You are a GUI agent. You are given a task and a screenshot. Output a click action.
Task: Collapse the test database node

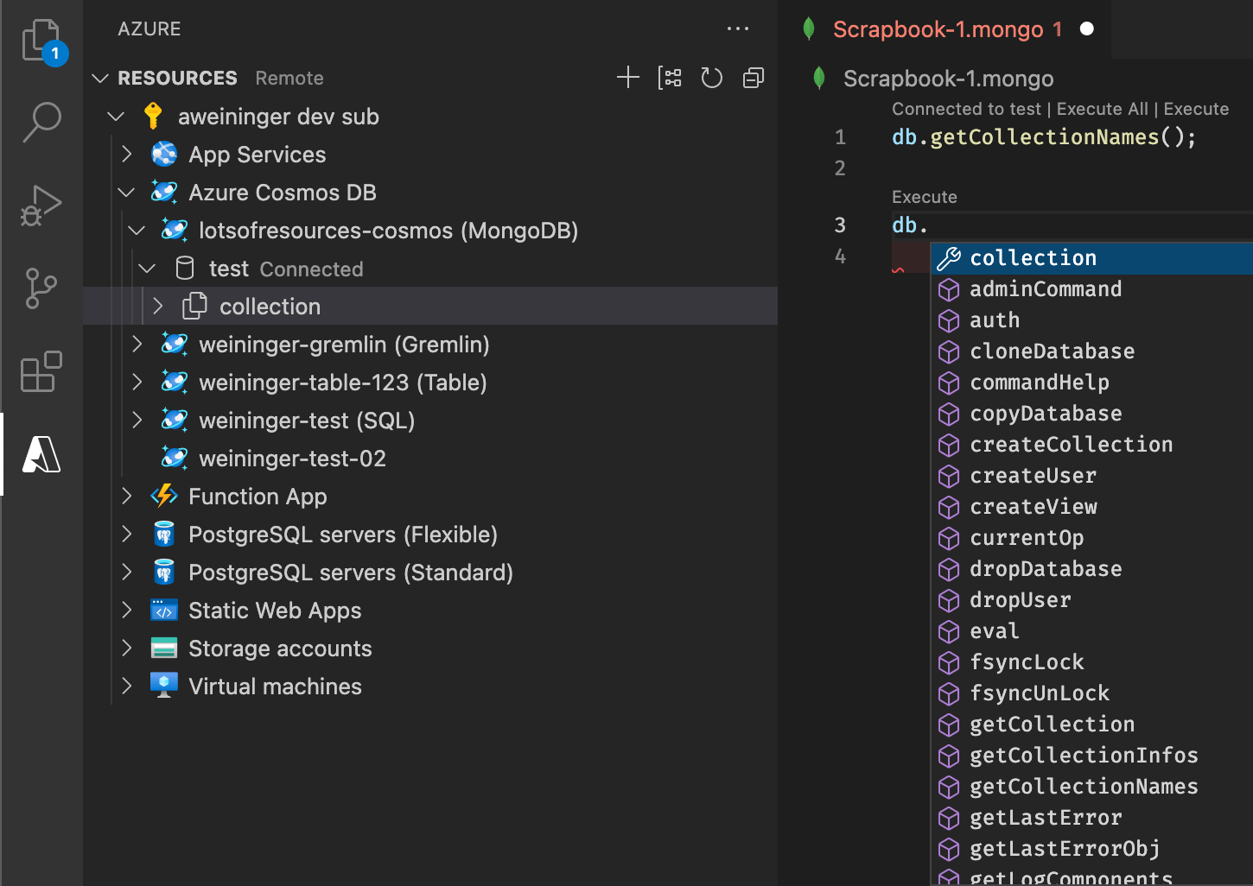pyautogui.click(x=147, y=268)
